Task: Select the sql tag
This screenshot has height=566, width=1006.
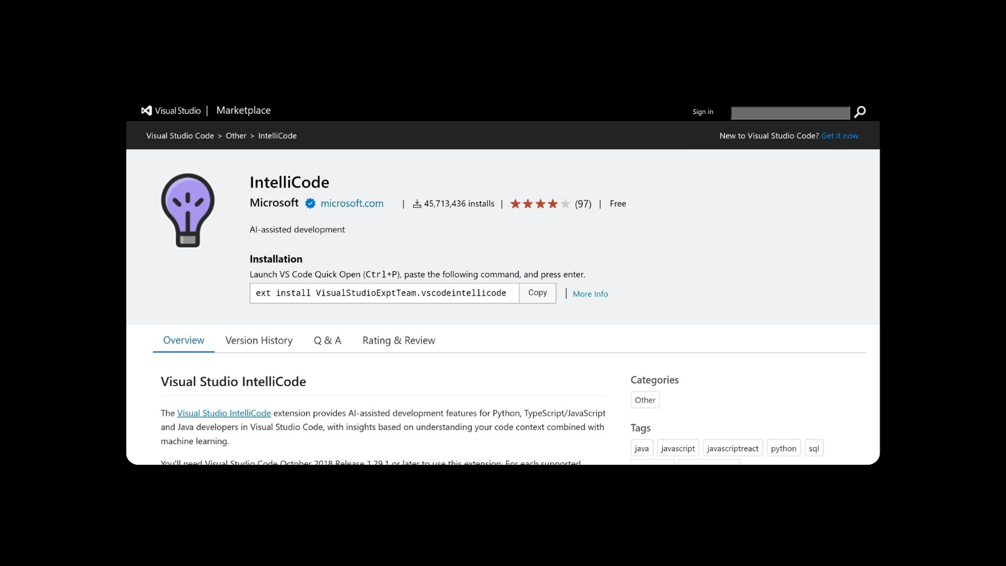Action: click(x=814, y=448)
